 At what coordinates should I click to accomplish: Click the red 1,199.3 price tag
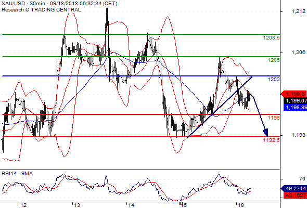click(294, 94)
